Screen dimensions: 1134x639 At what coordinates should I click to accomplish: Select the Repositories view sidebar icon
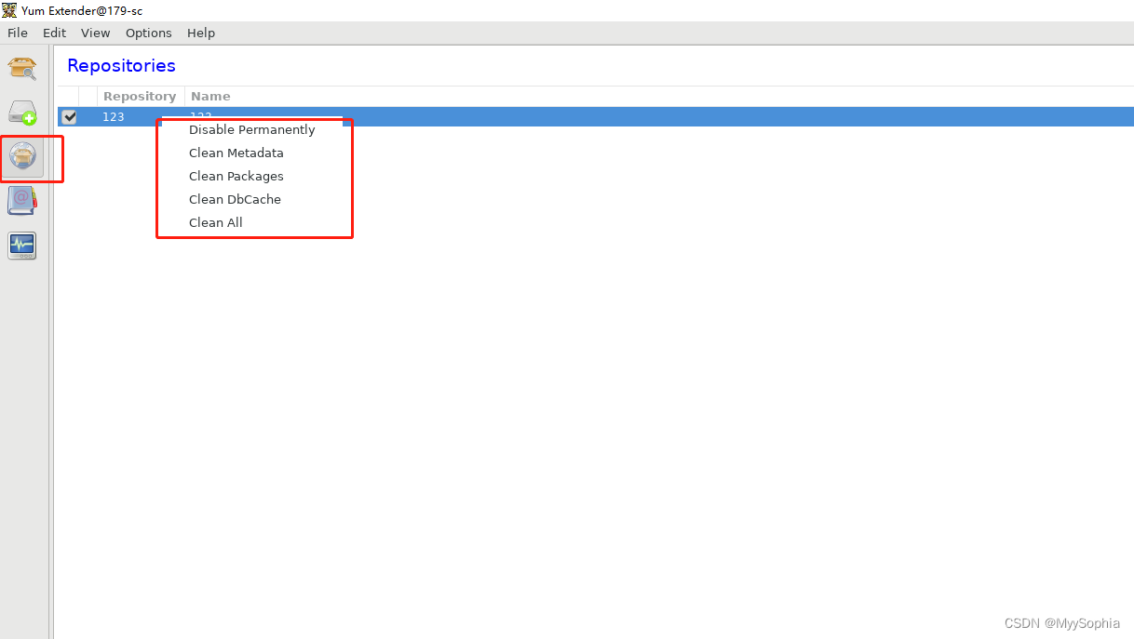[22, 156]
